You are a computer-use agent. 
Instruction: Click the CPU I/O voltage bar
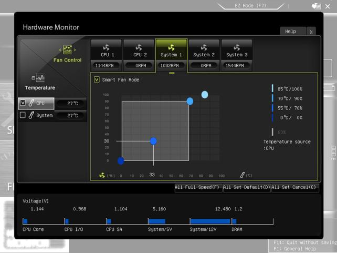pos(67,221)
